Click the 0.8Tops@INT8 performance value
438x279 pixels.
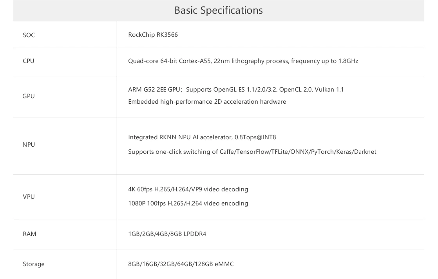(x=255, y=137)
